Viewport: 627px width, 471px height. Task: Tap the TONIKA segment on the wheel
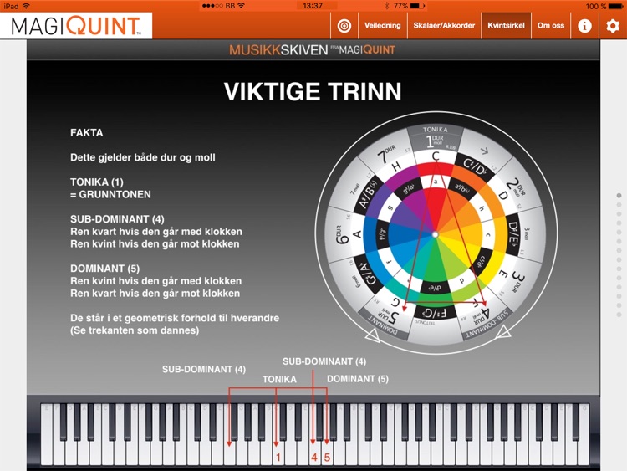(x=436, y=138)
